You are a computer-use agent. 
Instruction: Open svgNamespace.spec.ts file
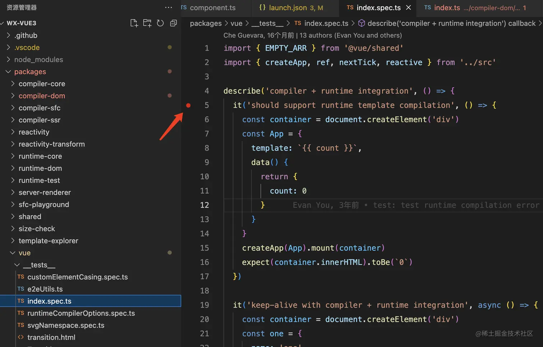(90, 325)
